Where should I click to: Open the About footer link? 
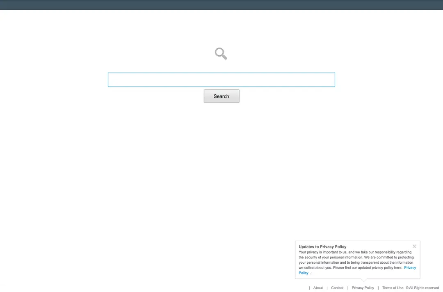tap(318, 288)
